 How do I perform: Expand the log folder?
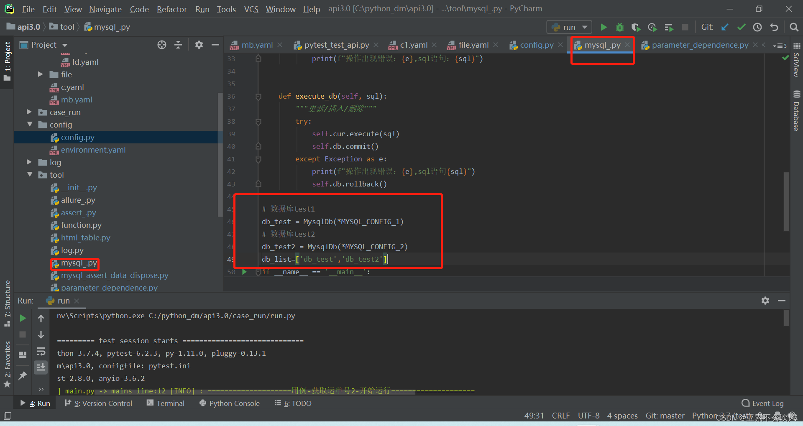click(29, 162)
